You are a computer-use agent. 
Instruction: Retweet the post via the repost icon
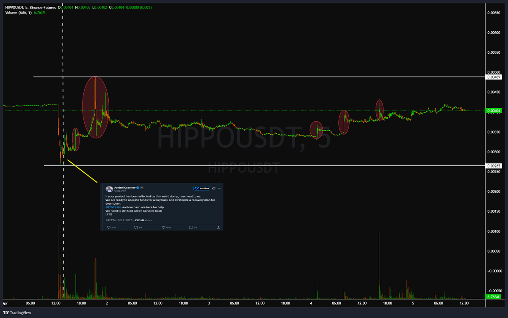[135, 227]
